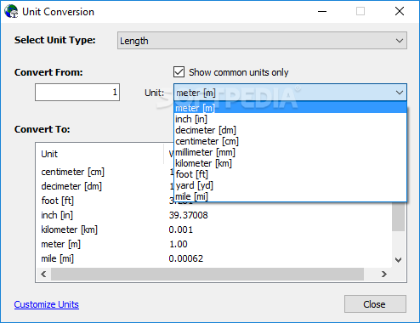Select the decimeter [dm] row in results

point(71,186)
